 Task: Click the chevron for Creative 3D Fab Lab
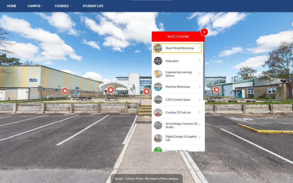point(200,112)
